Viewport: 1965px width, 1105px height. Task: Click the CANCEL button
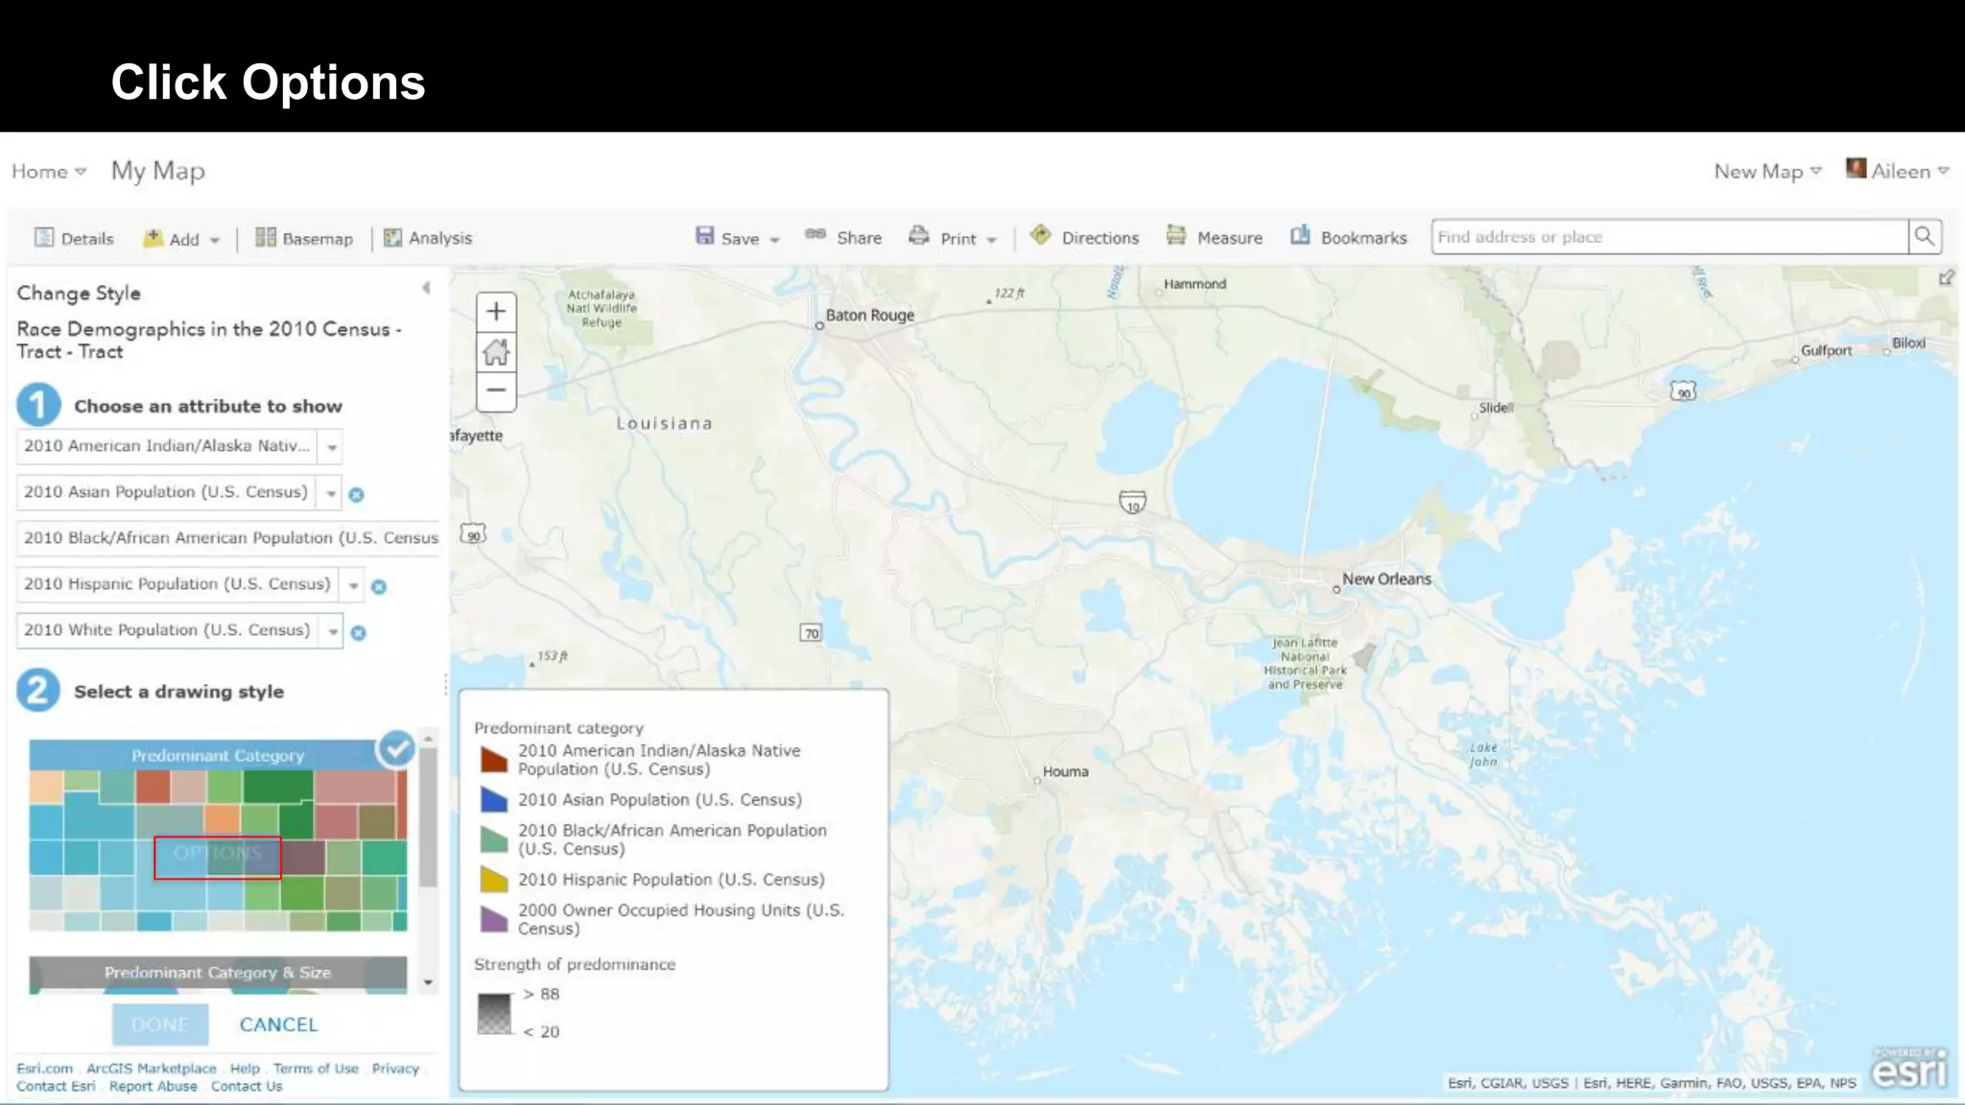point(278,1024)
